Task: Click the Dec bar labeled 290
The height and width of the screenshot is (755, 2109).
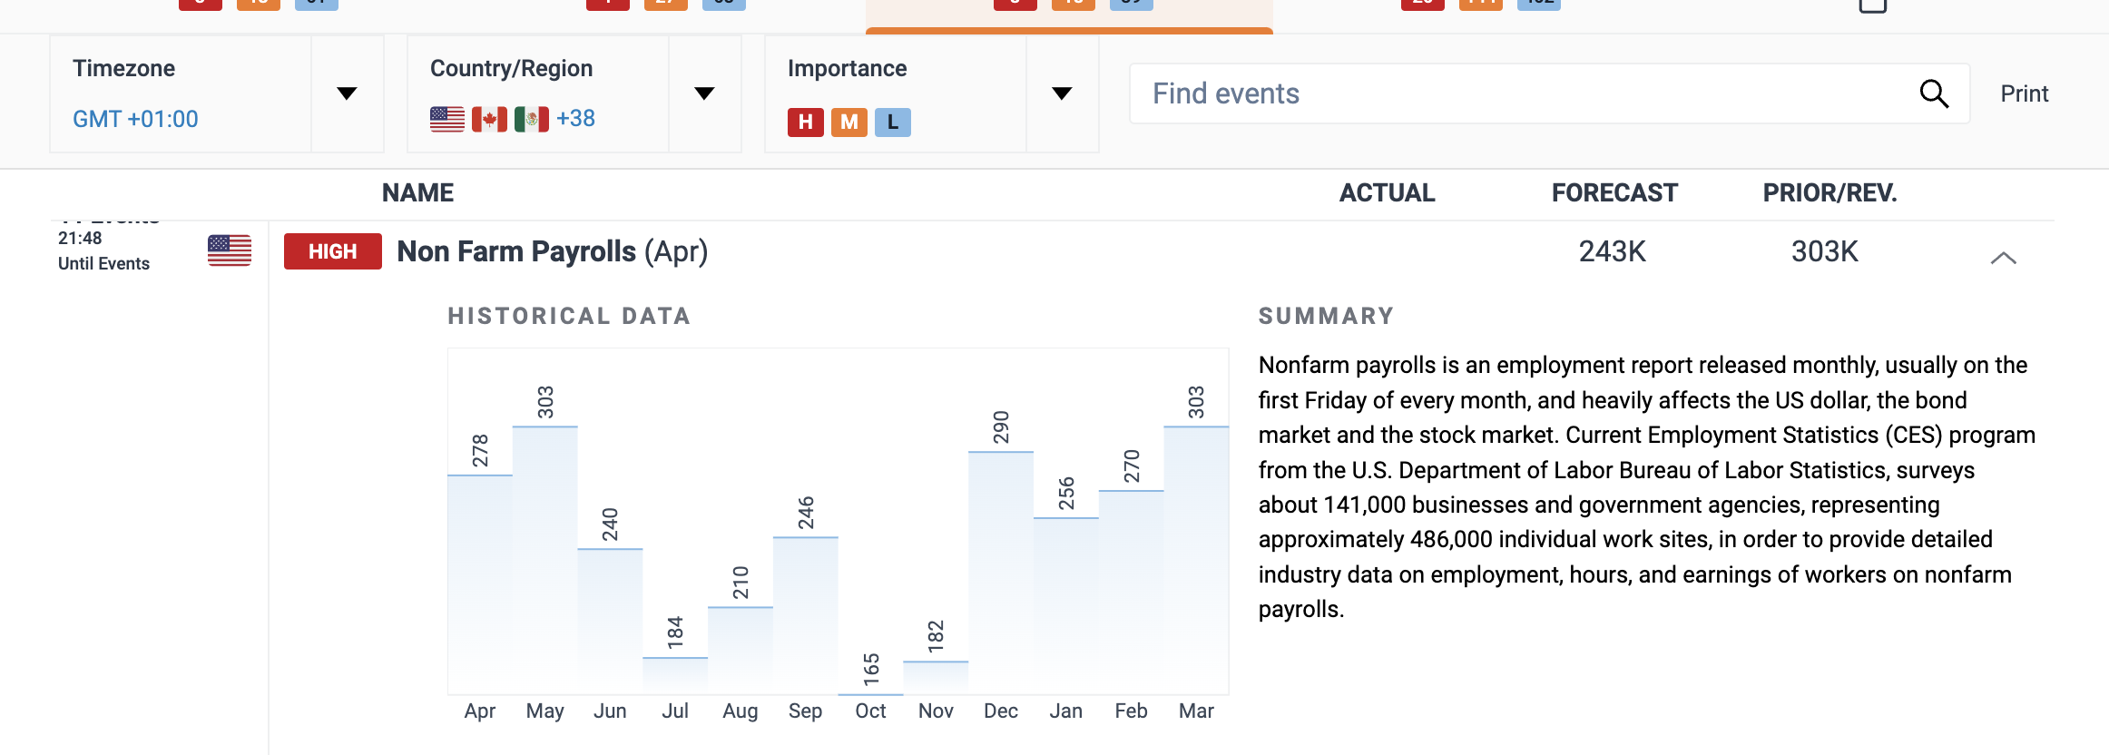Action: (1001, 573)
